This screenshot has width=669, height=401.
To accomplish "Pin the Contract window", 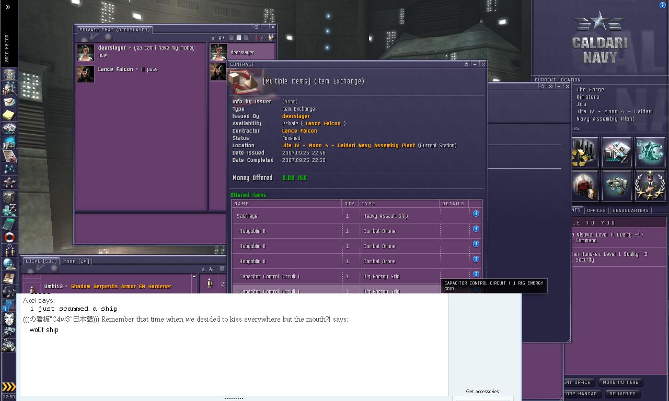I will pyautogui.click(x=466, y=64).
